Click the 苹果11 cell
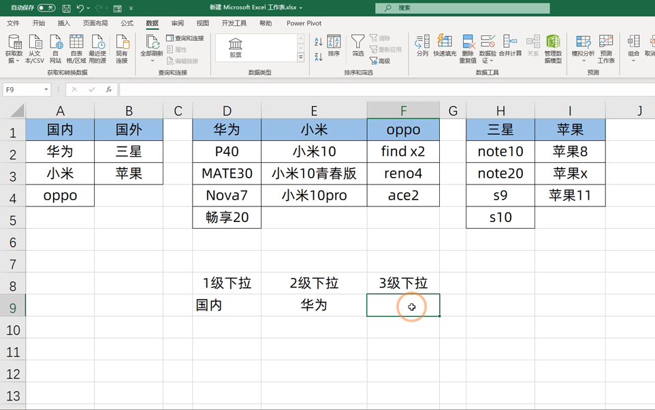Image resolution: width=655 pixels, height=410 pixels. tap(570, 195)
